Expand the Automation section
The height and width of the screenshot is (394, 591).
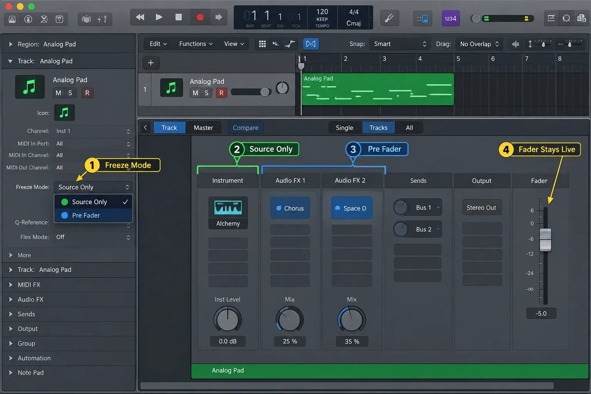click(x=11, y=358)
